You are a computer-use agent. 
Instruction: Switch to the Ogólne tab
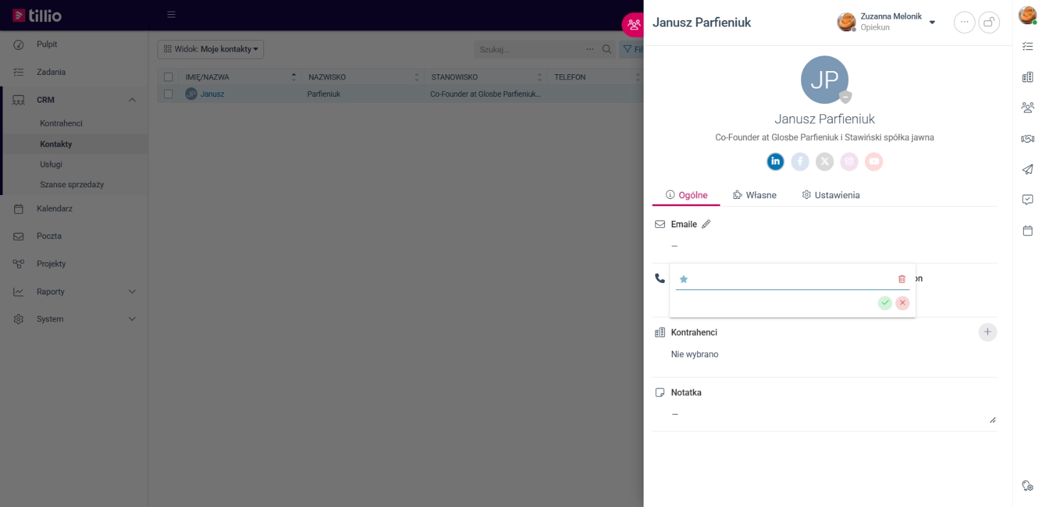click(x=686, y=195)
